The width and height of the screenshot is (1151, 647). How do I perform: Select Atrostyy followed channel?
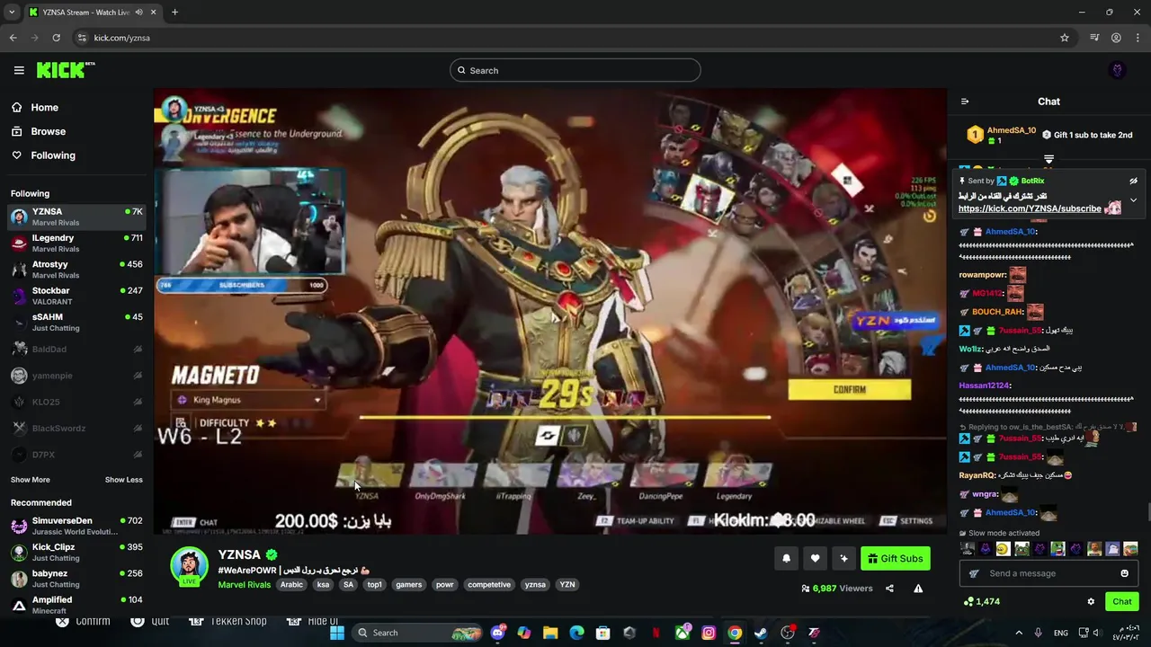pos(76,270)
